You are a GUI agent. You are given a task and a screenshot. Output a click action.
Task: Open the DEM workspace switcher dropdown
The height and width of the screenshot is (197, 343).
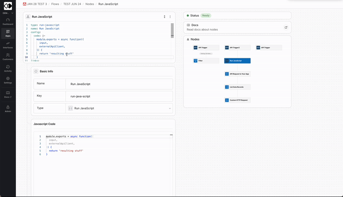pos(8,13)
